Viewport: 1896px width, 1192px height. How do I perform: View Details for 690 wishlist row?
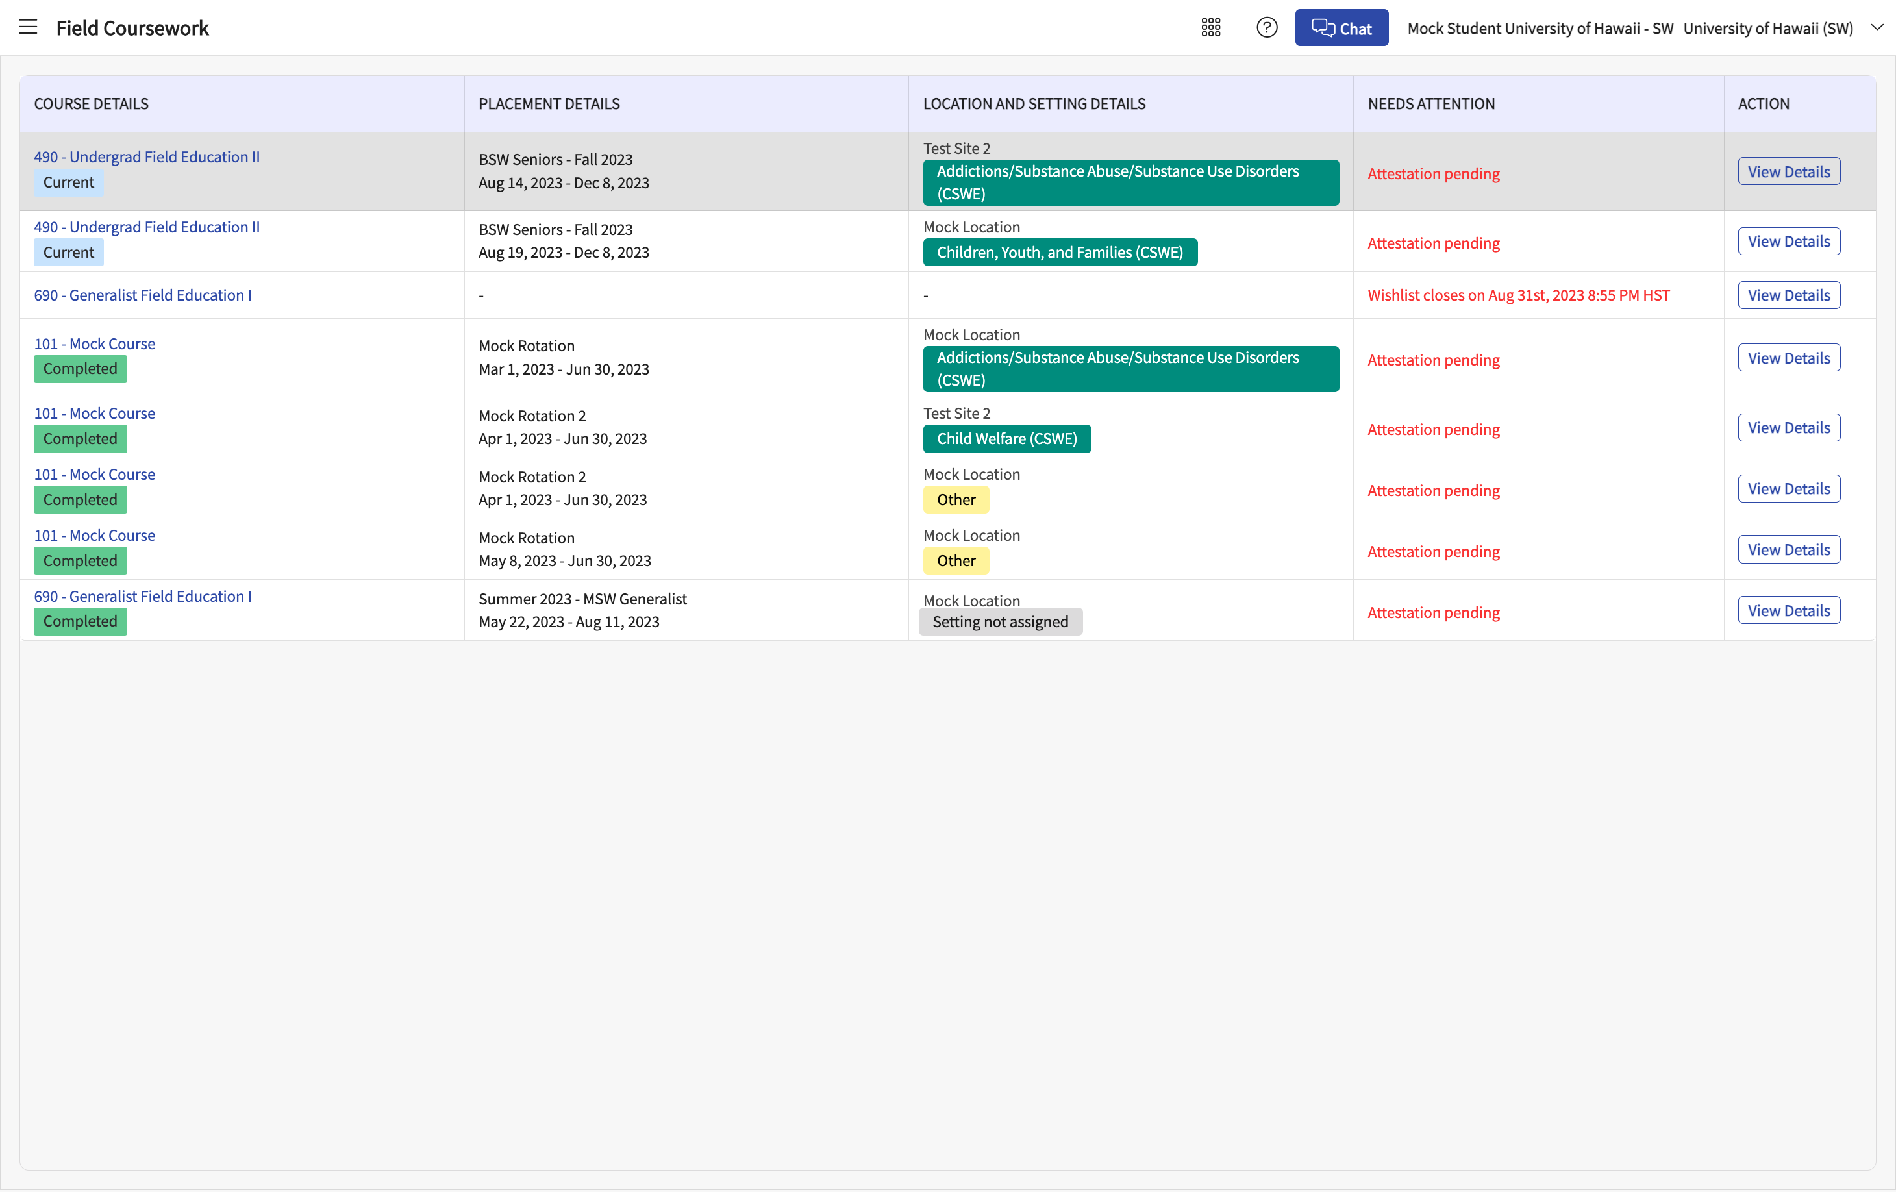click(1788, 295)
